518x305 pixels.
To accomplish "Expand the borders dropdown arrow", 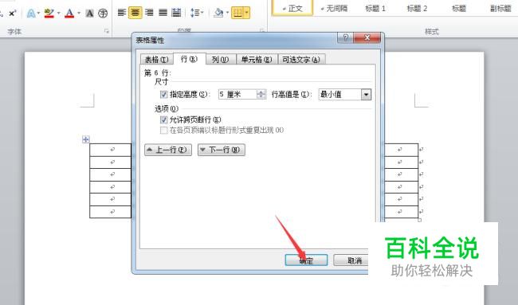I will click(247, 13).
